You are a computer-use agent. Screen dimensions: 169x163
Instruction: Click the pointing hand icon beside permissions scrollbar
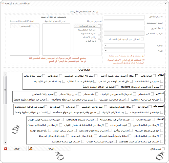coord(16,129)
